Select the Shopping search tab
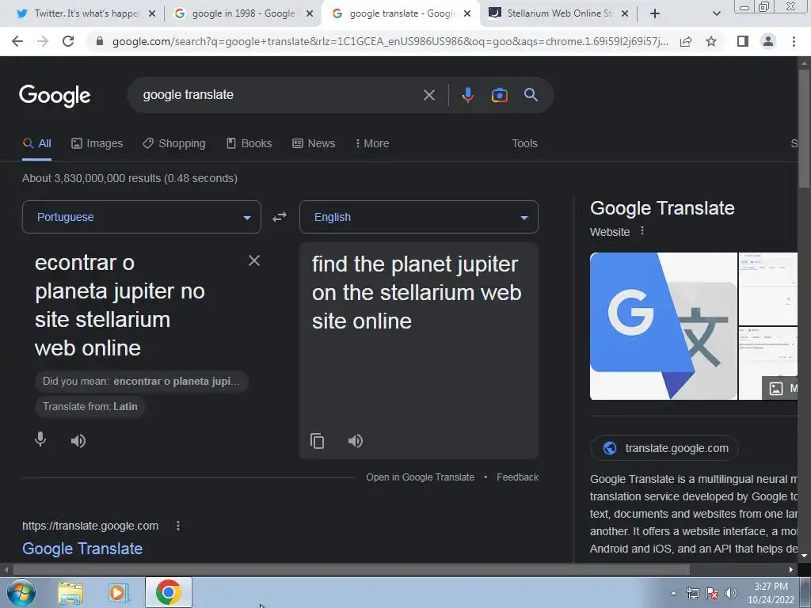Screen dimensions: 811x608 (x=174, y=143)
